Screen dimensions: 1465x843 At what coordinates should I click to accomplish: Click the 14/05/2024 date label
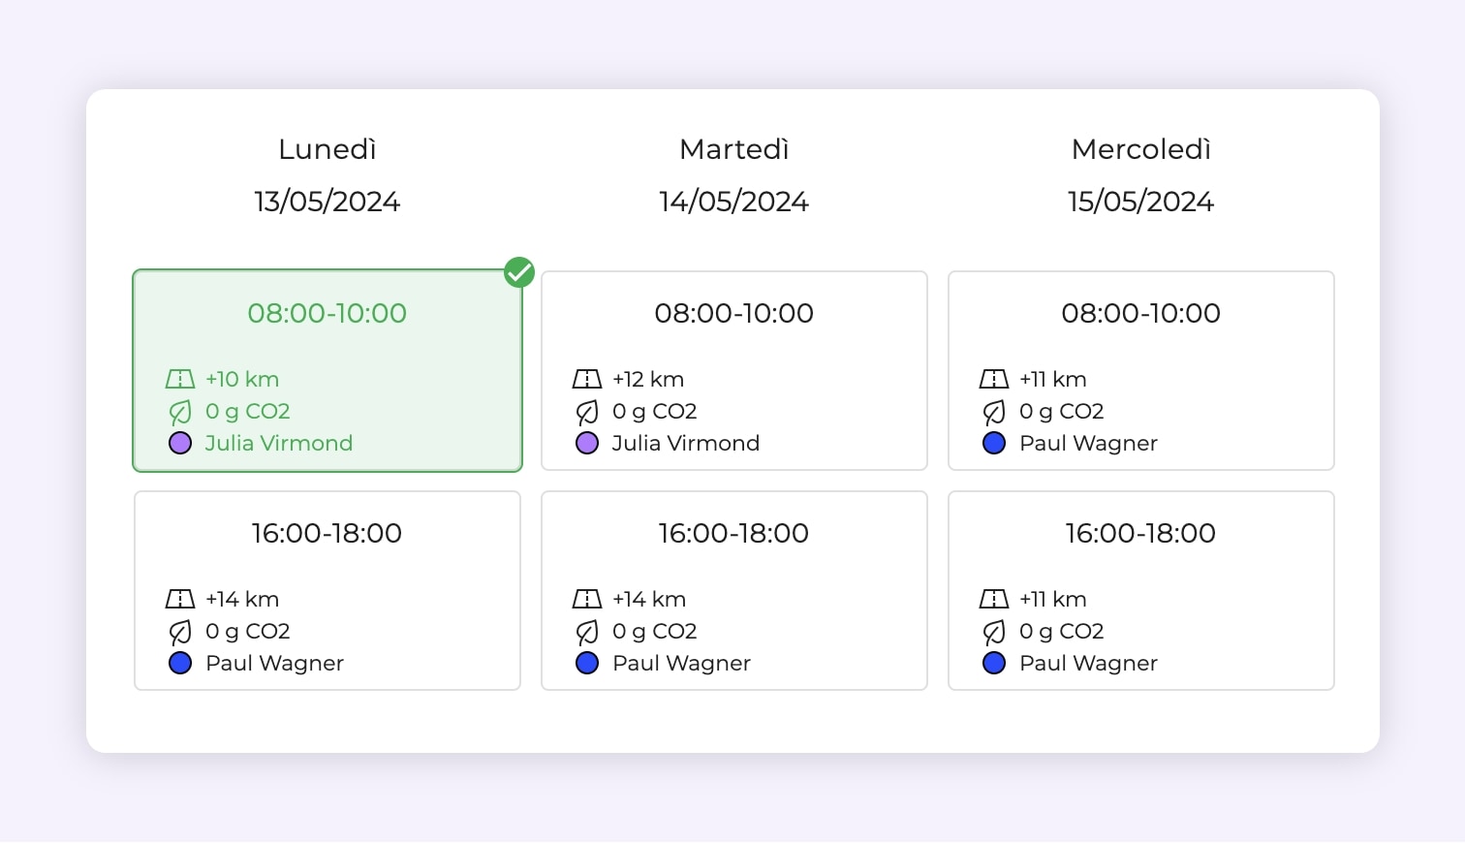click(x=733, y=202)
